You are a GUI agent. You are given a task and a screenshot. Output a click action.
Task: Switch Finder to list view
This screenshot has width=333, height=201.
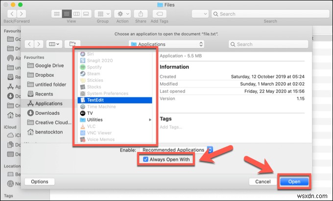click(67, 14)
